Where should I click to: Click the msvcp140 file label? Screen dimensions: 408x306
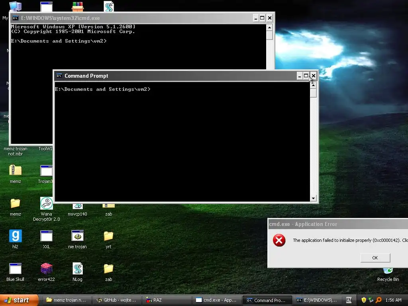(77, 214)
